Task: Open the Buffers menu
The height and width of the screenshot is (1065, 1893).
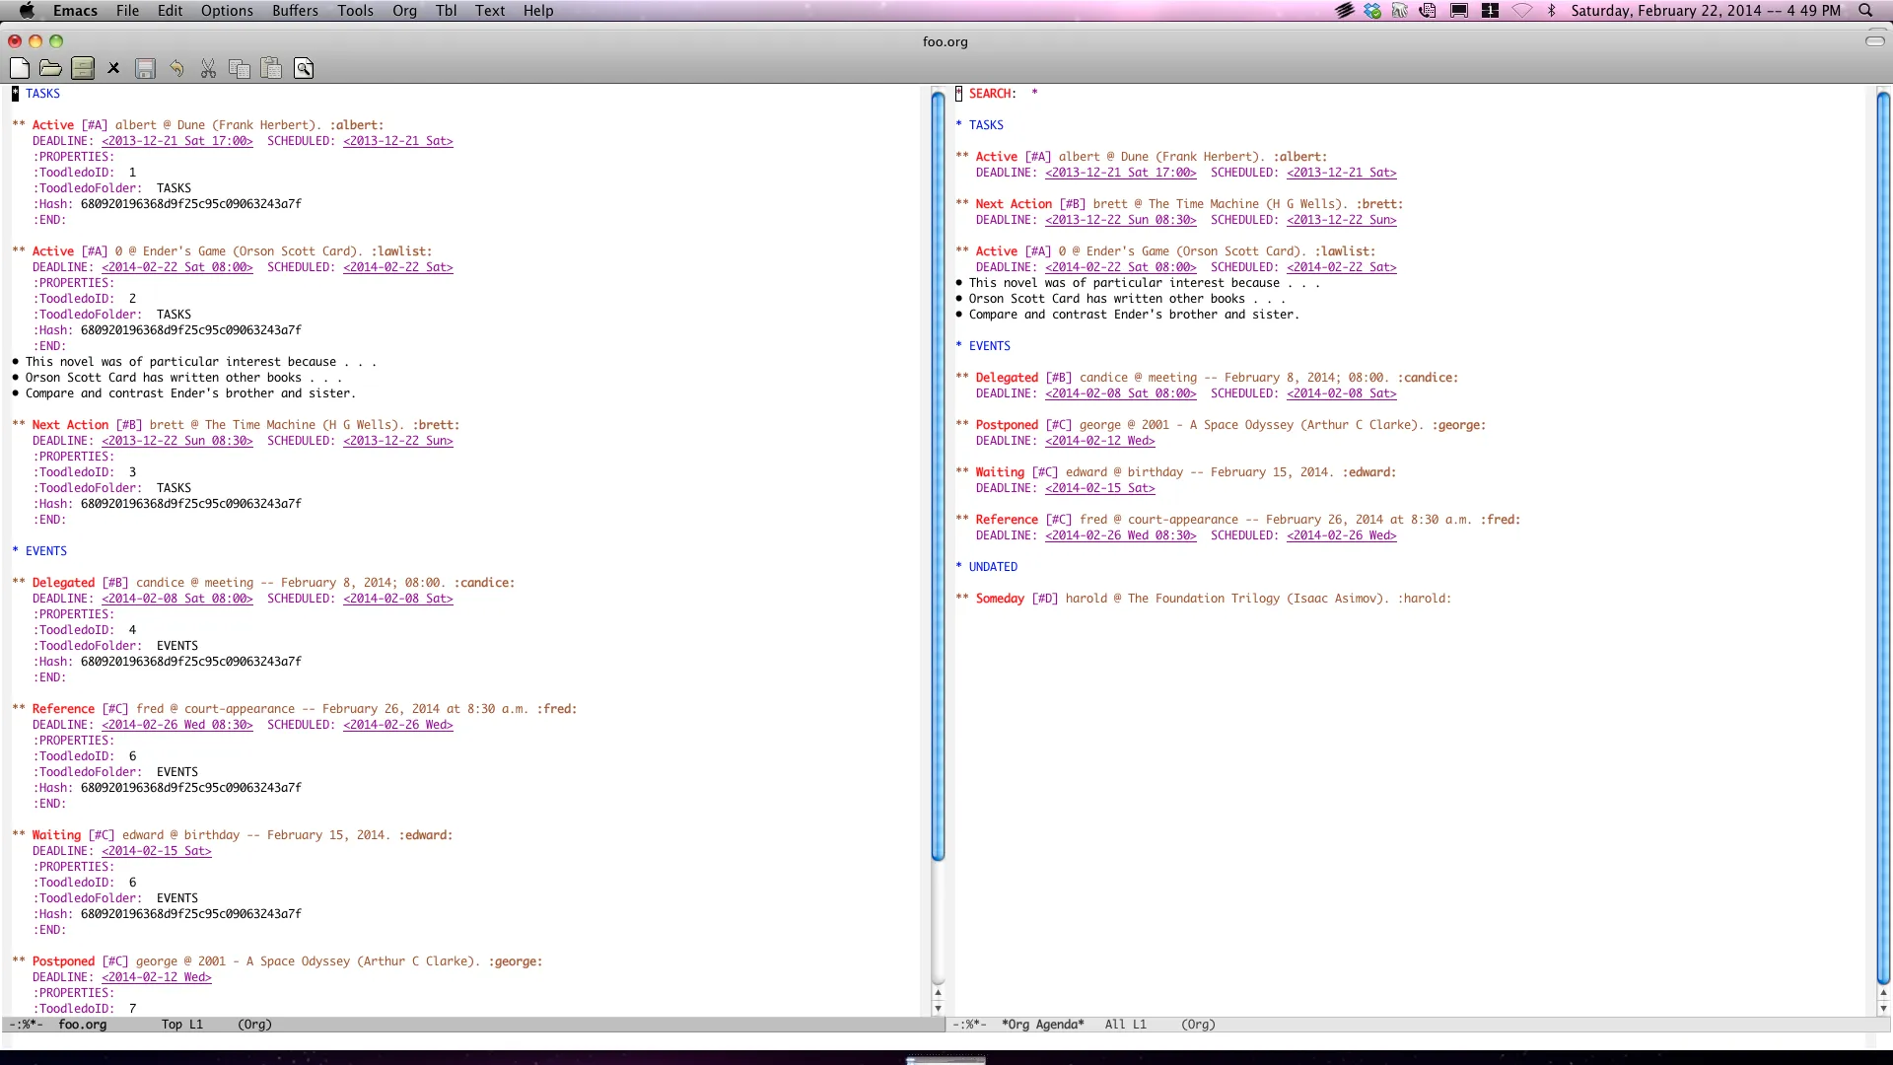Action: point(295,11)
